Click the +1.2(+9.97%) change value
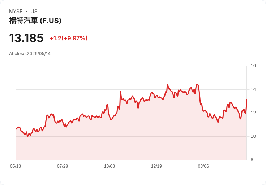Screen dimensions: 266x185 click(x=69, y=38)
